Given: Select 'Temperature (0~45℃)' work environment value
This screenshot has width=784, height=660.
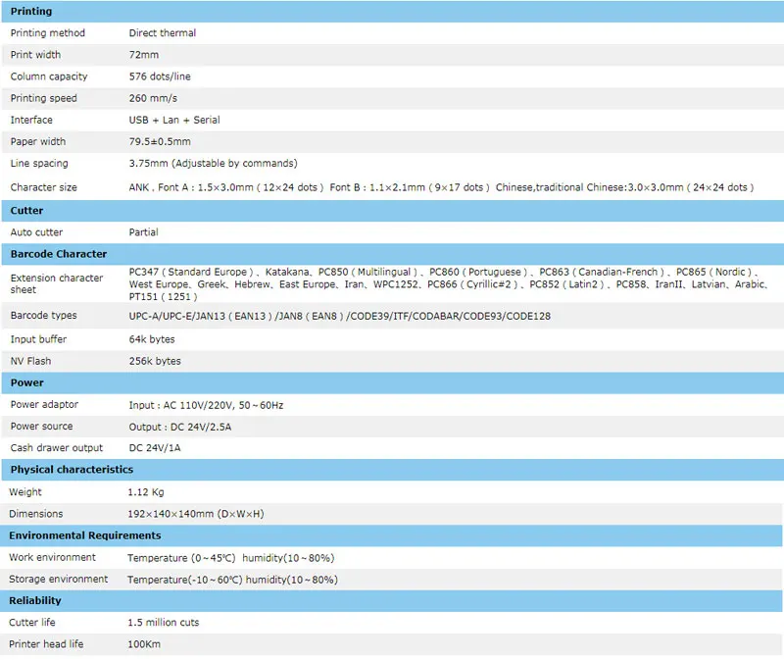Looking at the screenshot, I should pyautogui.click(x=181, y=558).
